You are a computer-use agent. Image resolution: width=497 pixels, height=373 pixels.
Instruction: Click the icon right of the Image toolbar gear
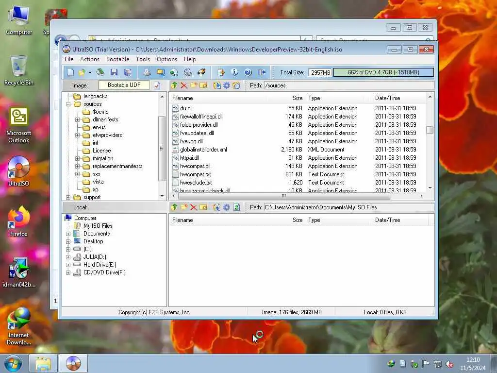pyautogui.click(x=236, y=85)
